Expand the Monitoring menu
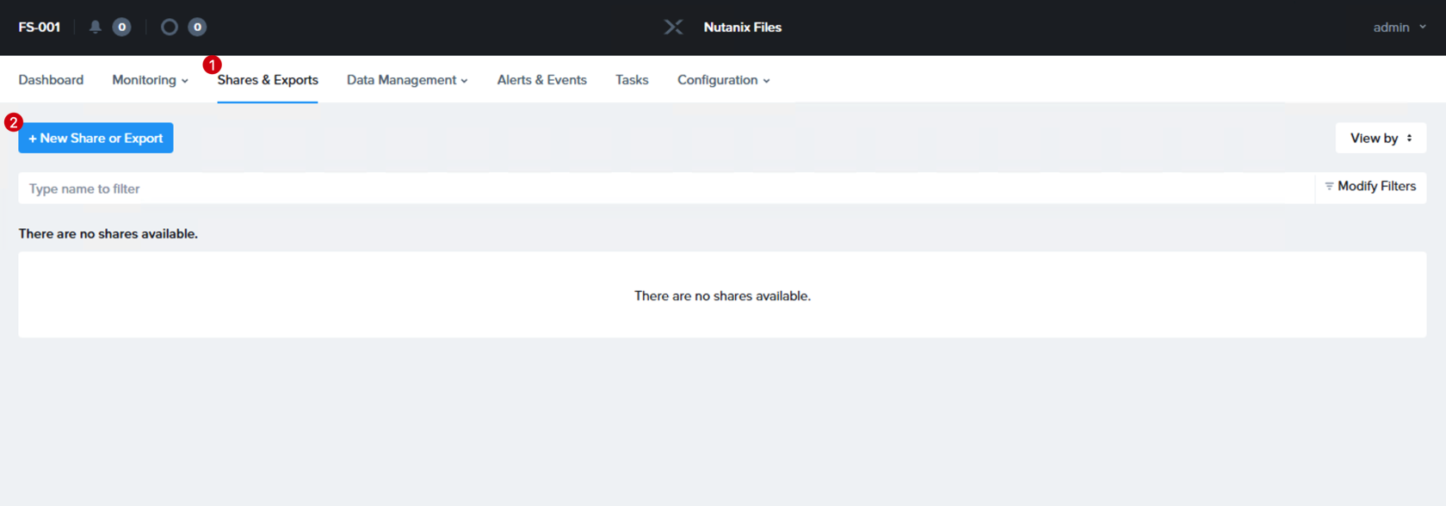The height and width of the screenshot is (506, 1446). point(150,80)
